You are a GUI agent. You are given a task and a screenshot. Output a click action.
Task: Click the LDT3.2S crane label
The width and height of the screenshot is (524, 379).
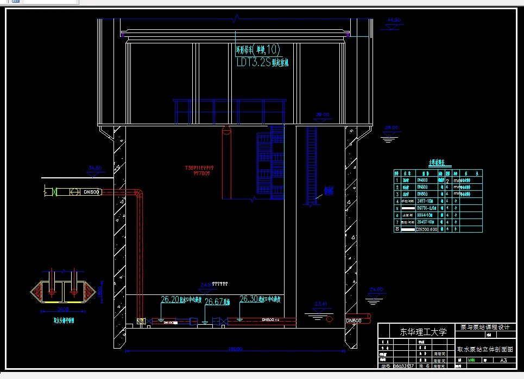coord(262,62)
